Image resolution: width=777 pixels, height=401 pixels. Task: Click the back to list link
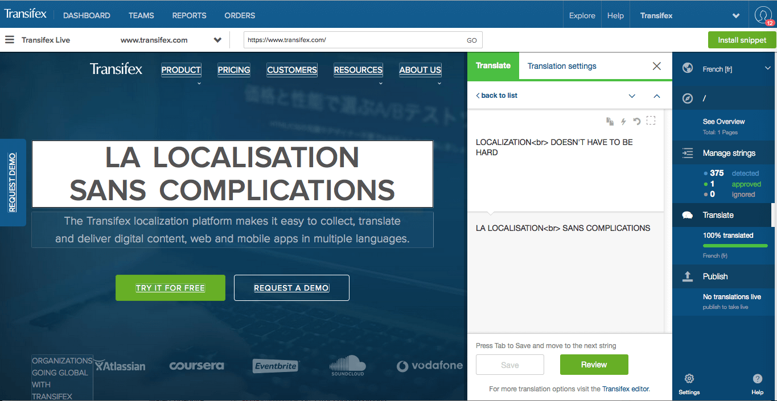coord(496,96)
